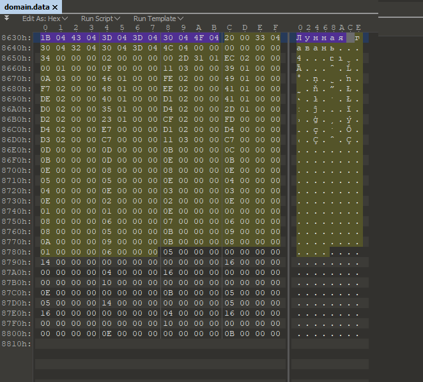Click the 8800h row address
This screenshot has height=382, width=423.
click(17, 334)
